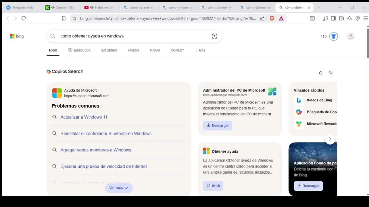Expand the MÁS menu

(x=201, y=50)
